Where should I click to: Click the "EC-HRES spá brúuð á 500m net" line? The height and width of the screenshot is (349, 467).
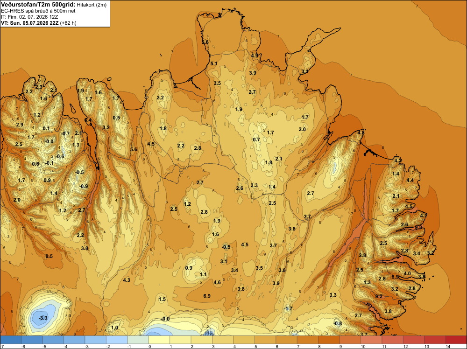[x=38, y=11]
